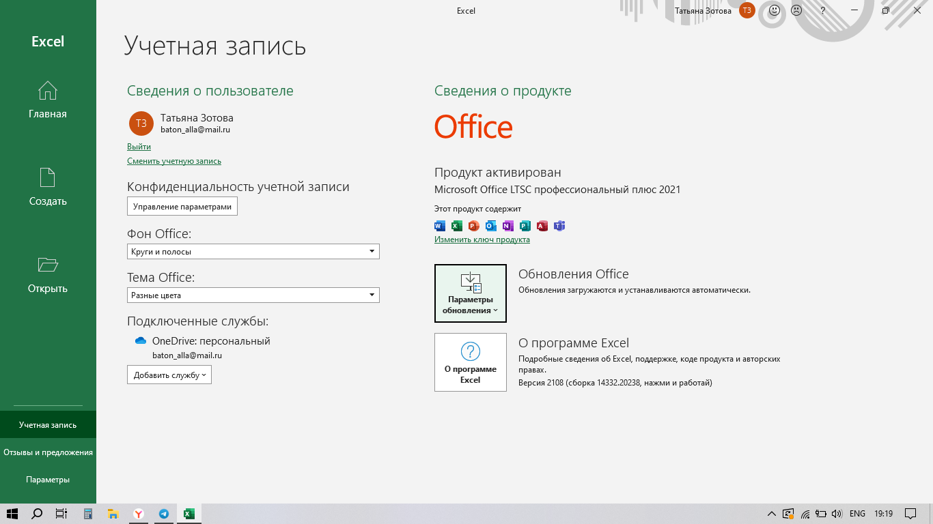Open the volume control in system tray
This screenshot has height=524, width=933.
(x=837, y=514)
